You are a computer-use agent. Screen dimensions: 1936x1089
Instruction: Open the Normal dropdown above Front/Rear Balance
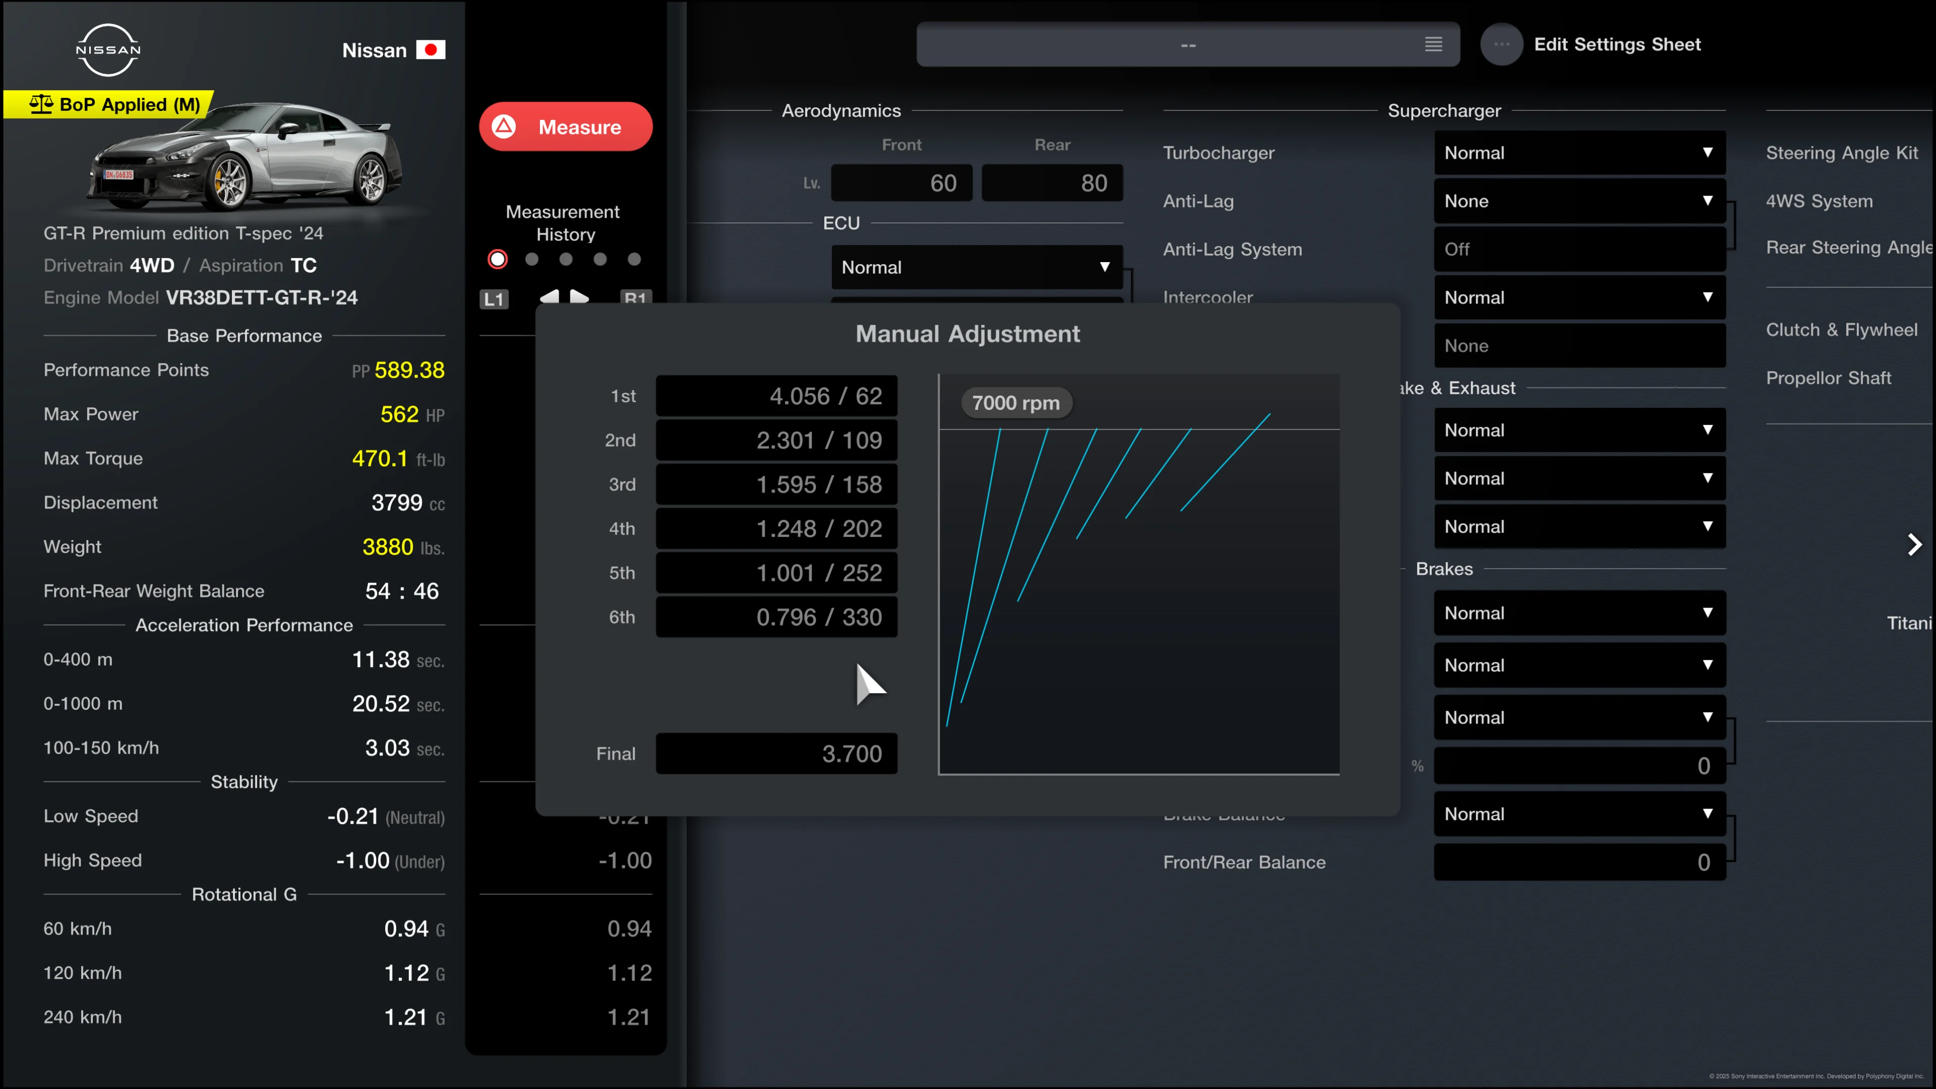(1580, 814)
